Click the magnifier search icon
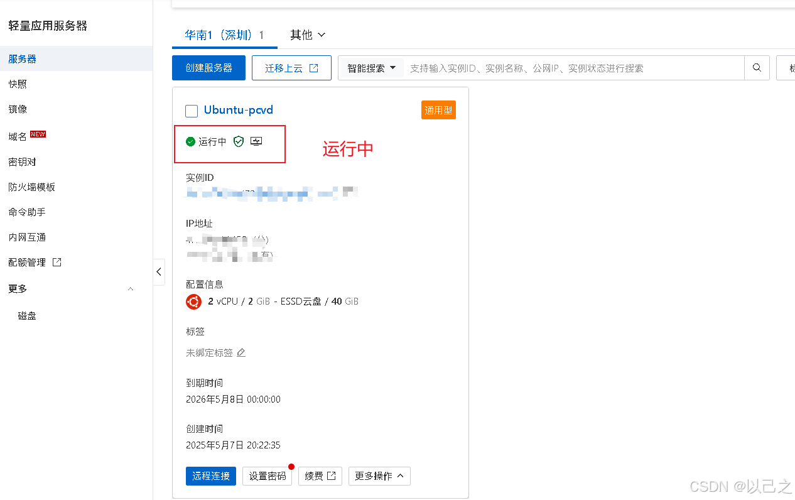The image size is (795, 500). [757, 67]
